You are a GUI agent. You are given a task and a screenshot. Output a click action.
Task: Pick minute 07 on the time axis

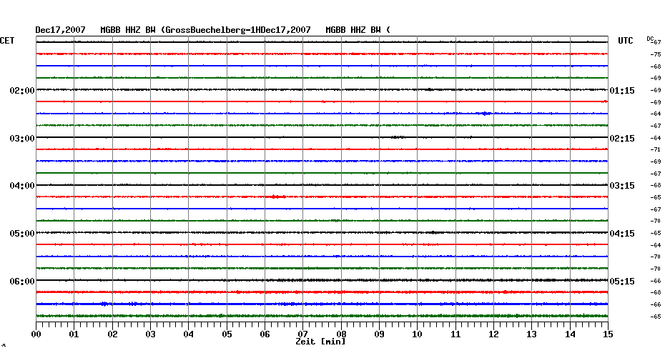(x=302, y=334)
